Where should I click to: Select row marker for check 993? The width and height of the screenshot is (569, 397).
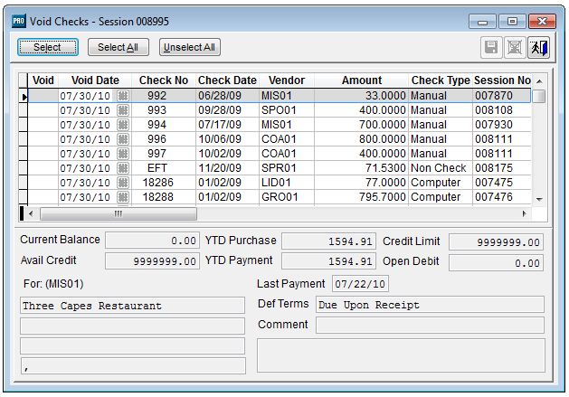tap(23, 110)
